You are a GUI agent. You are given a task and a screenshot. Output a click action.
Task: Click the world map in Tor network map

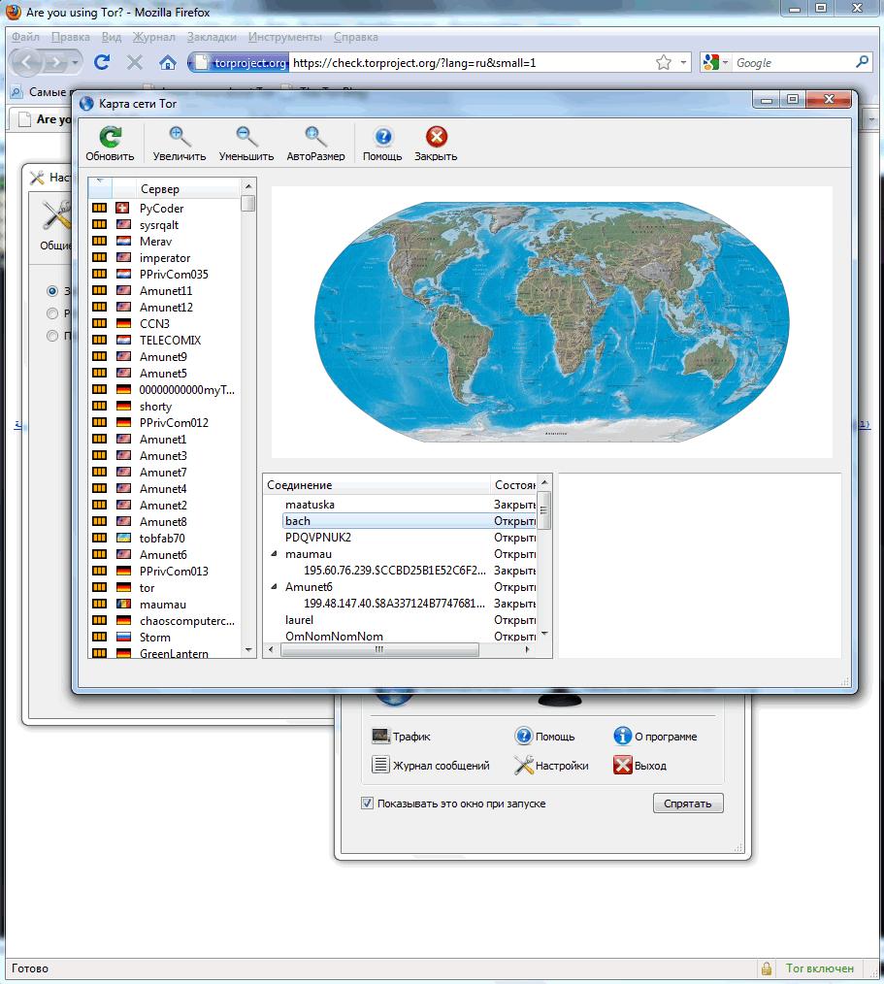point(551,321)
